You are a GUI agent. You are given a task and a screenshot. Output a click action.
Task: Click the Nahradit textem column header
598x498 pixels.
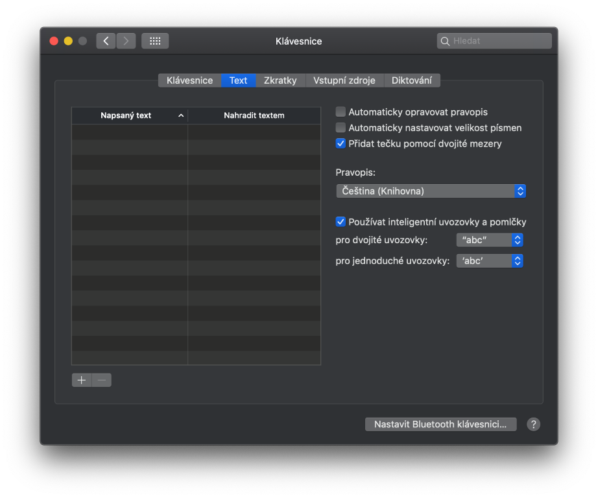tap(254, 115)
